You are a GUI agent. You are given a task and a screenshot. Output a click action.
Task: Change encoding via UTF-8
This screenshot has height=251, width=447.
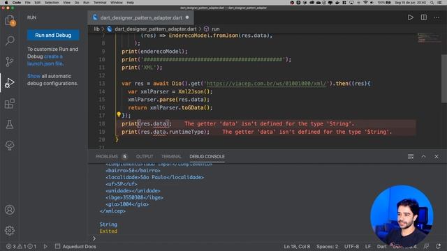coord(351,246)
